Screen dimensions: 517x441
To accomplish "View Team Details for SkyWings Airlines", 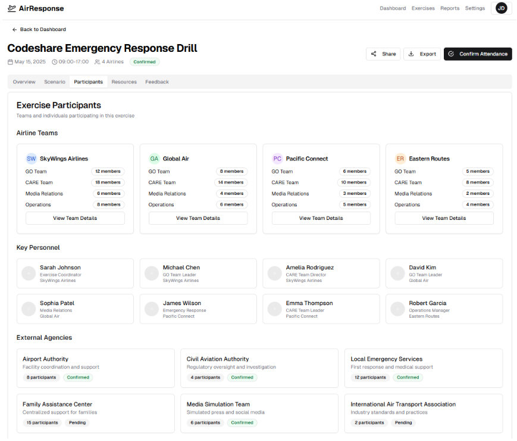I will [75, 218].
